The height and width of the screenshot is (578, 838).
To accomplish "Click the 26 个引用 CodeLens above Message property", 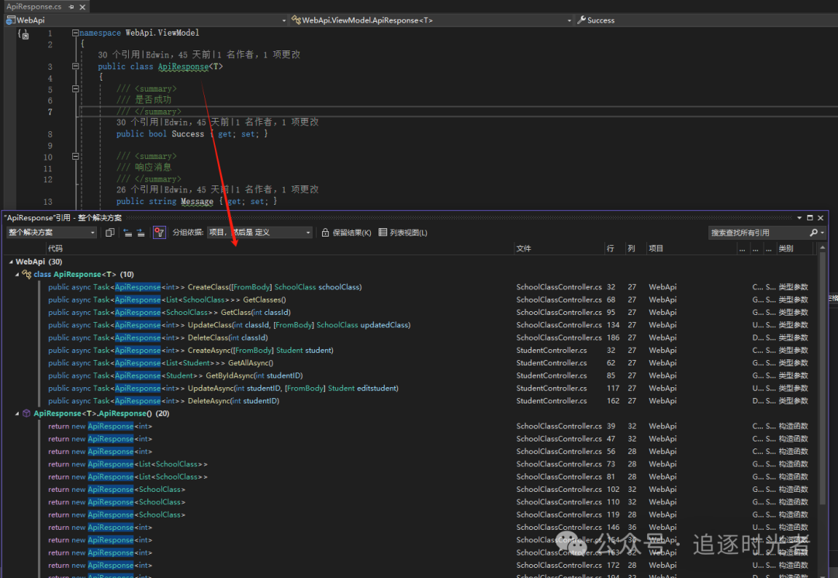I will point(137,189).
